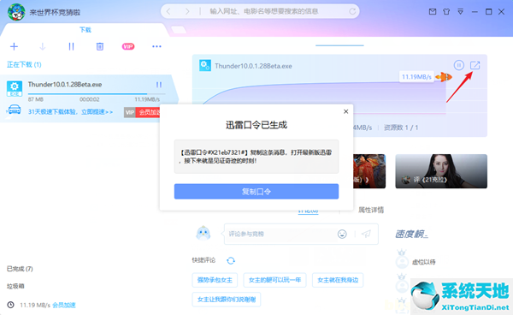513x315 pixels.
Task: Open the 评《21克拉》 video thumbnail
Action: click(x=441, y=171)
